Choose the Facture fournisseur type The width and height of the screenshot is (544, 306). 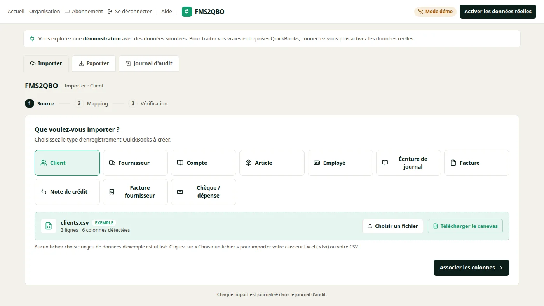(x=135, y=192)
